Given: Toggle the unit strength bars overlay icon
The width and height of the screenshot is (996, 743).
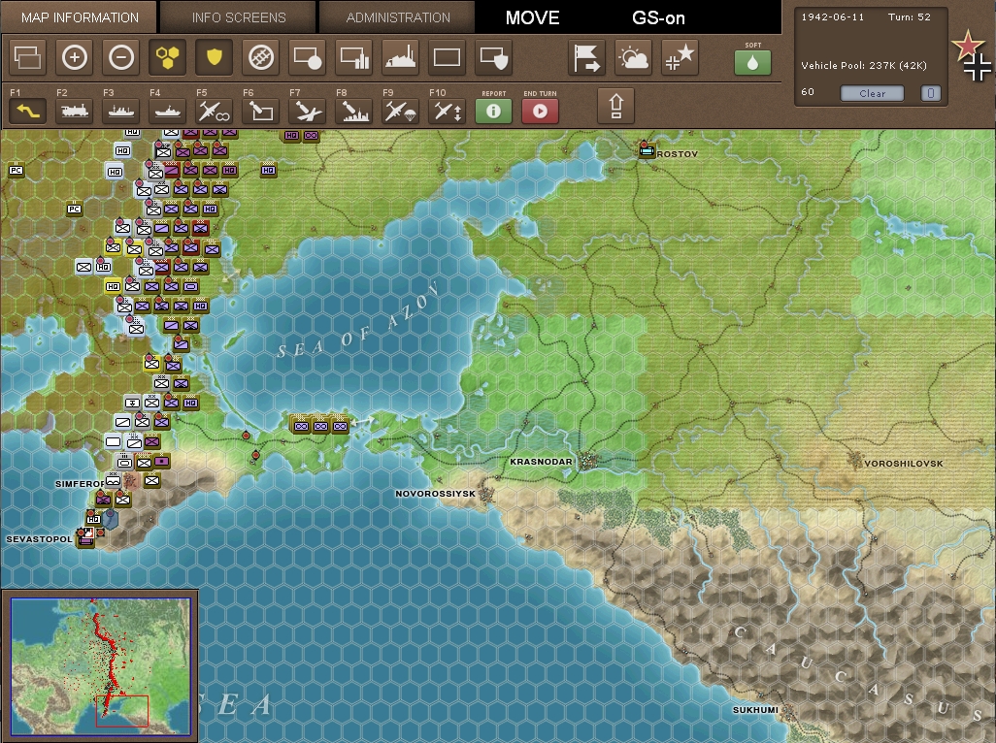Looking at the screenshot, I should click(353, 58).
